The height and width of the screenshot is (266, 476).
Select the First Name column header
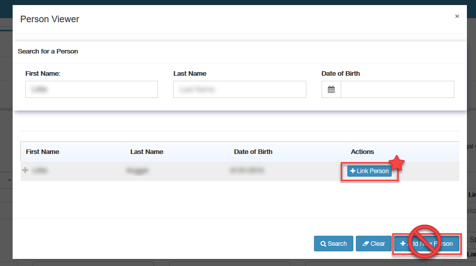point(42,152)
